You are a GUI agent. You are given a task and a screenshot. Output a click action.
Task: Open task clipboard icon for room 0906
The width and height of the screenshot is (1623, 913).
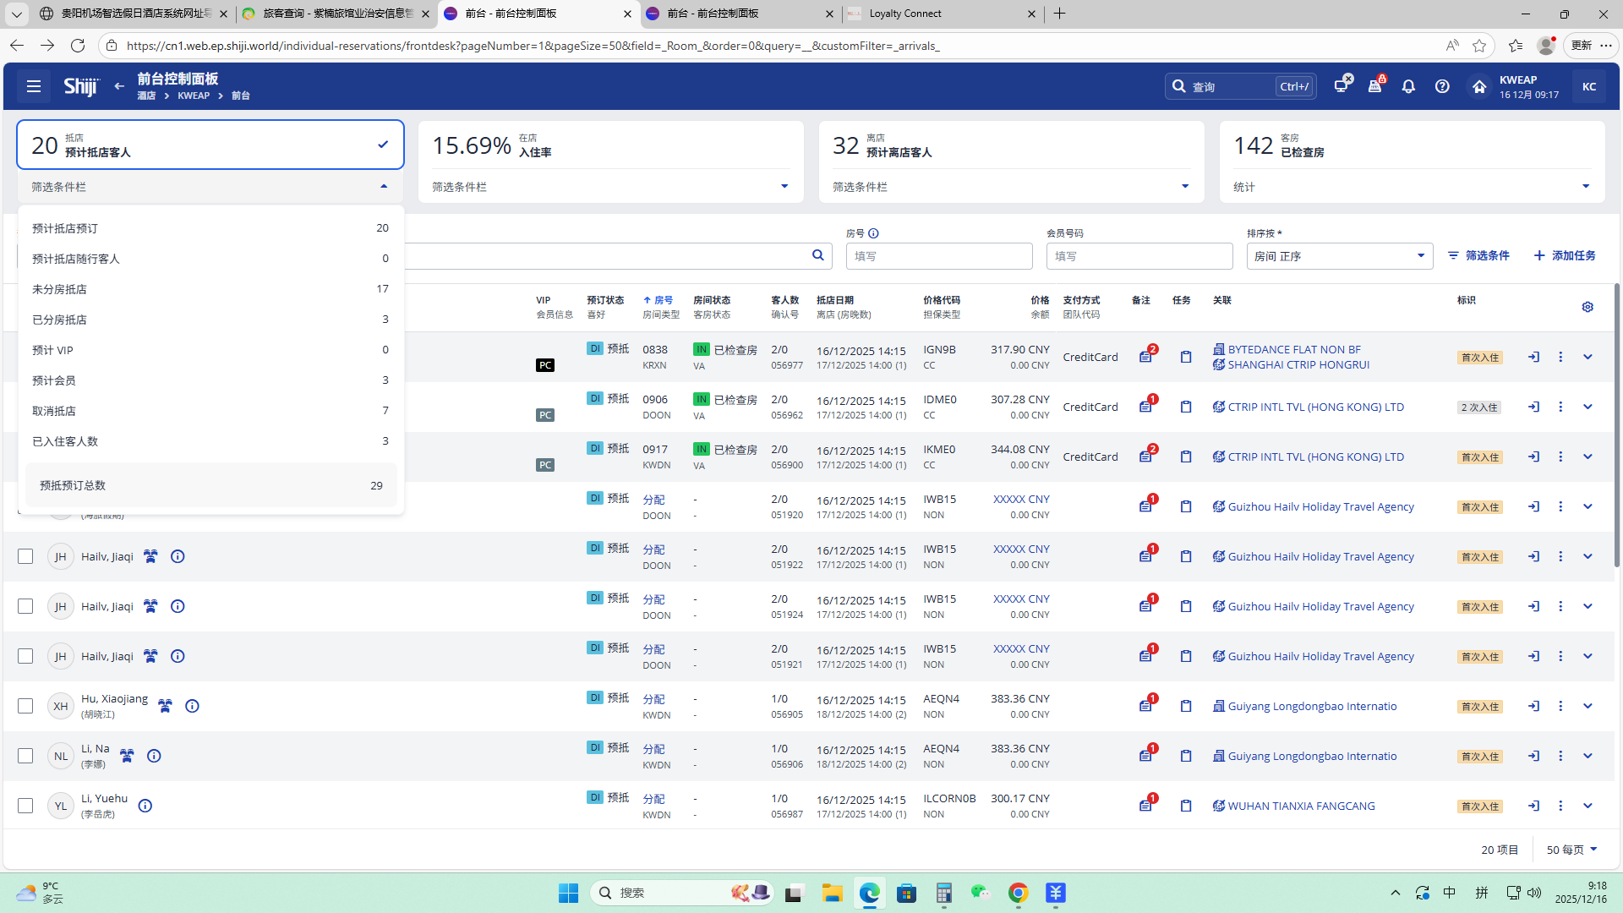[x=1186, y=407]
